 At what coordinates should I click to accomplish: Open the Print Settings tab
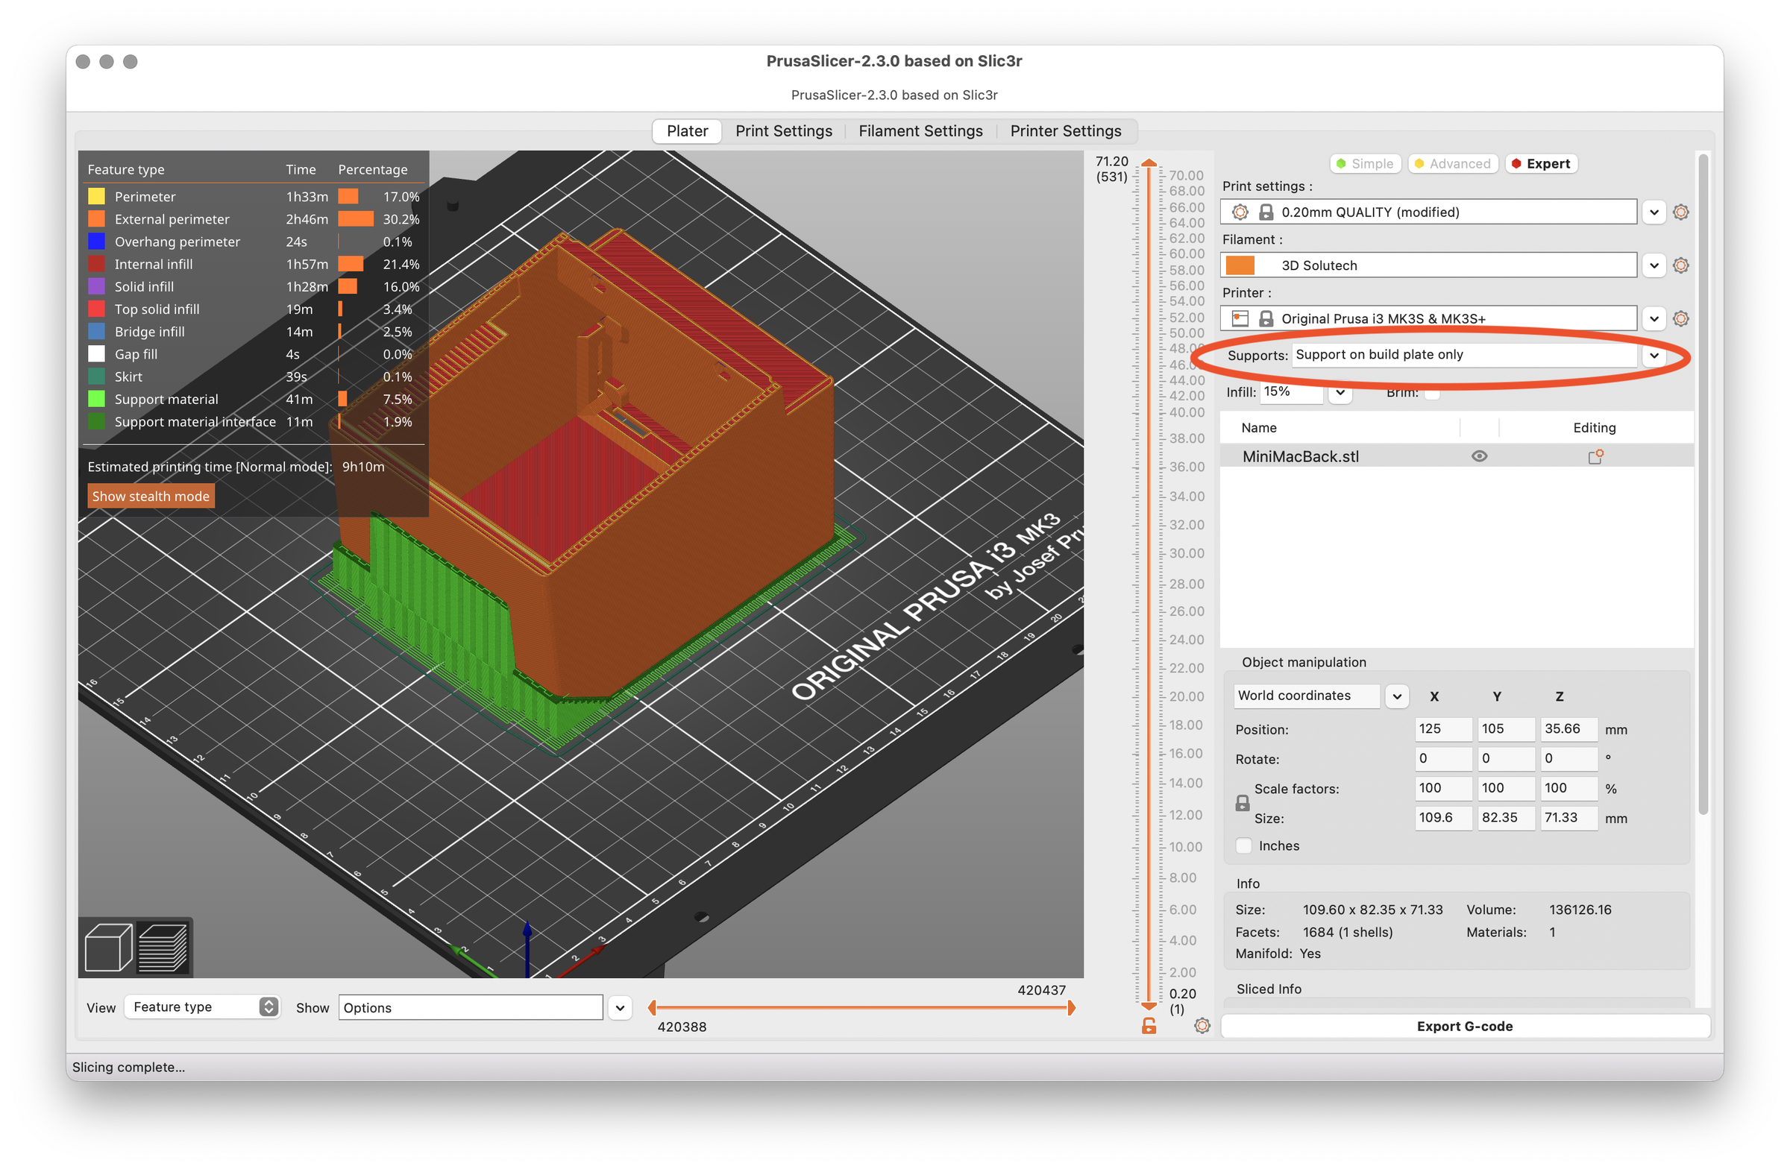pyautogui.click(x=783, y=130)
